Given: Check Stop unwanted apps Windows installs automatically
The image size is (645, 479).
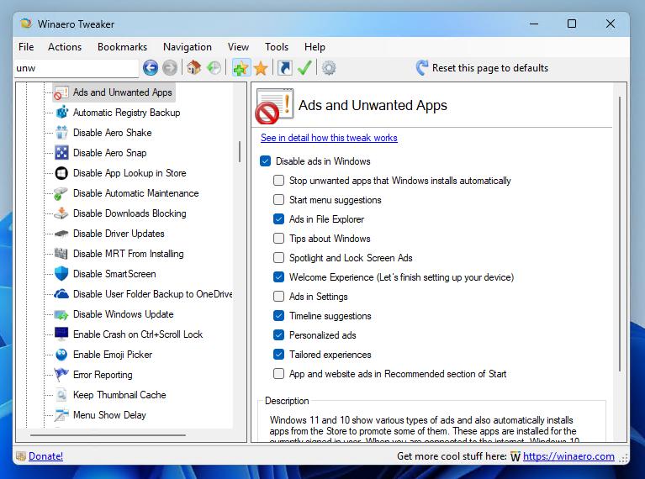Looking at the screenshot, I should 279,181.
